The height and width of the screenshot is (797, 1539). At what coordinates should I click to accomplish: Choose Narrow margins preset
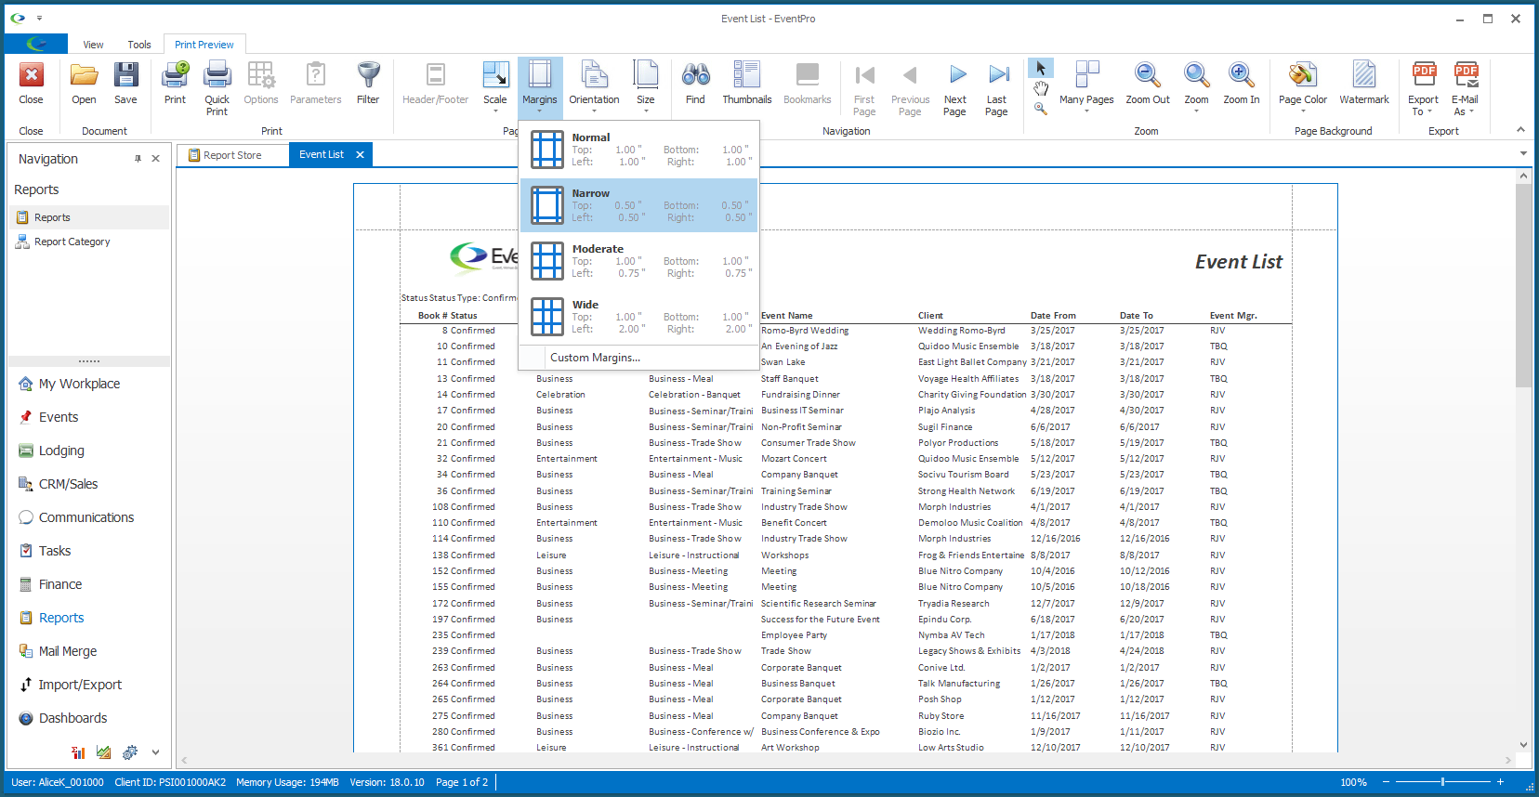tap(639, 205)
